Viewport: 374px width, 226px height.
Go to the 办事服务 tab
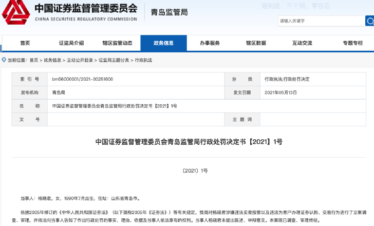(x=210, y=43)
